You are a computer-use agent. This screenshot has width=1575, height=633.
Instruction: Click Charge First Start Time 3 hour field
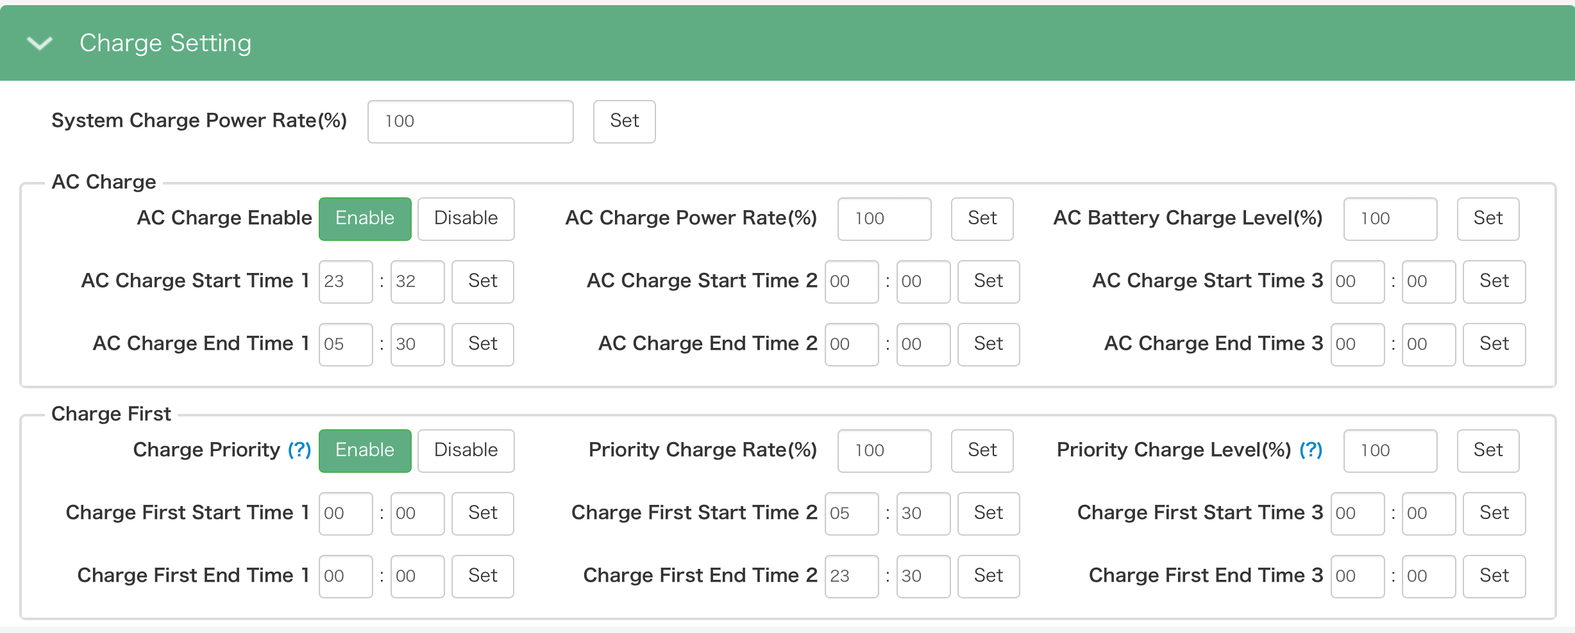(1358, 513)
